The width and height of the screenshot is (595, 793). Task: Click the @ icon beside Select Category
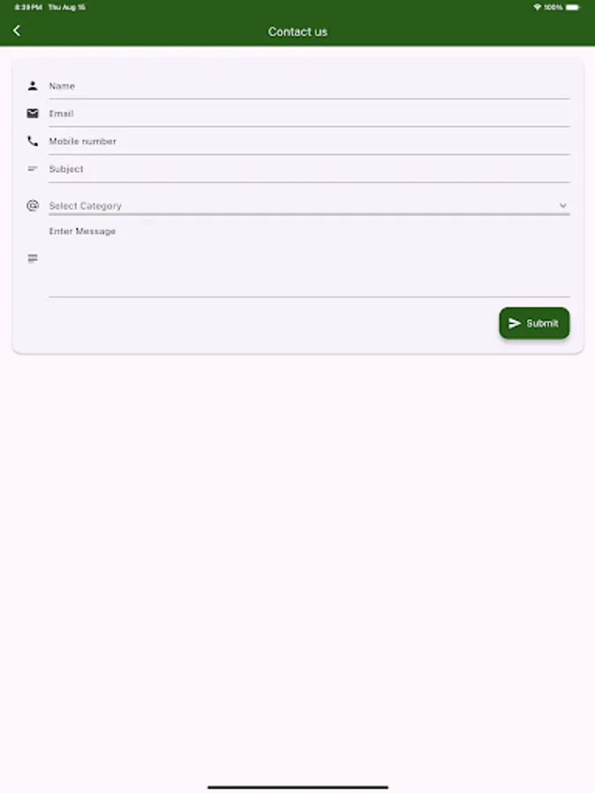33,204
